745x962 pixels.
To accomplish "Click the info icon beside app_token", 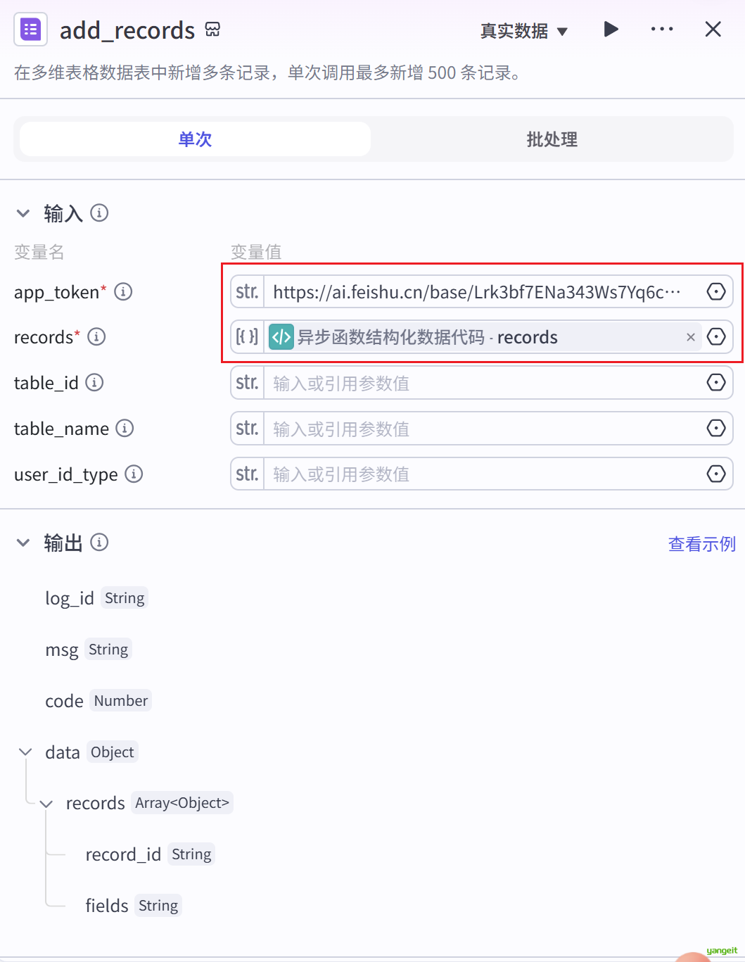I will 123,292.
